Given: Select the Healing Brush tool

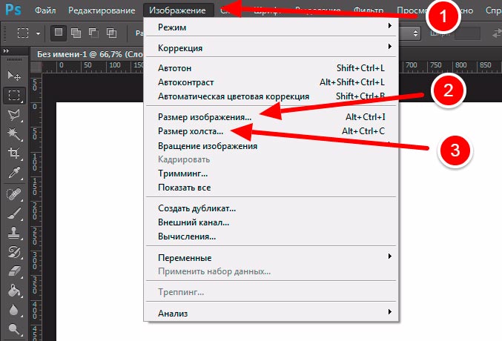Looking at the screenshot, I should click(13, 193).
